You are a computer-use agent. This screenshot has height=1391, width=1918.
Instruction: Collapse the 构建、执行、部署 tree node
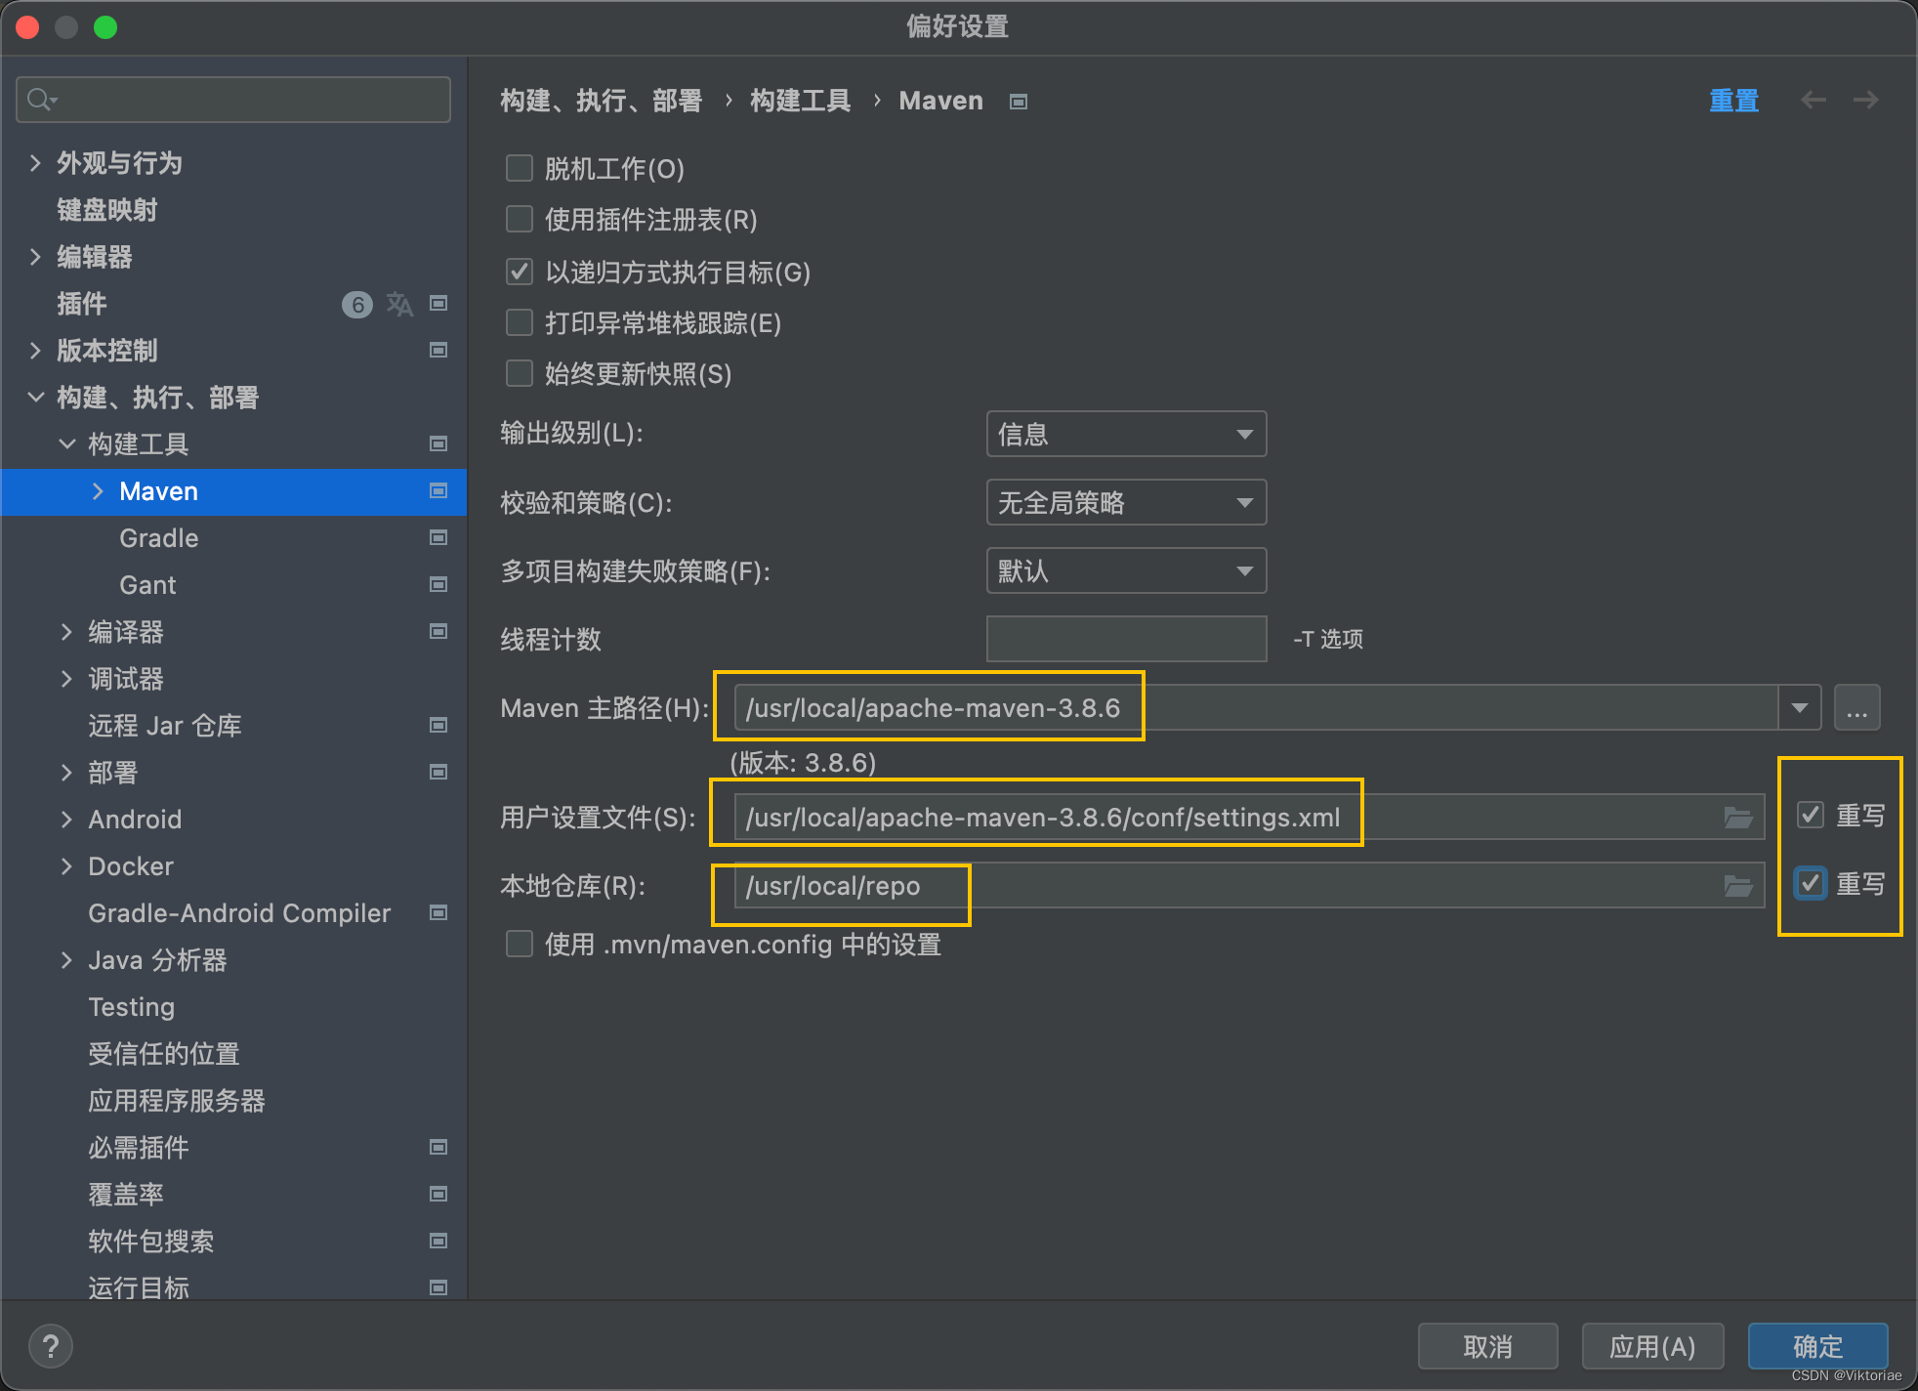pyautogui.click(x=35, y=397)
